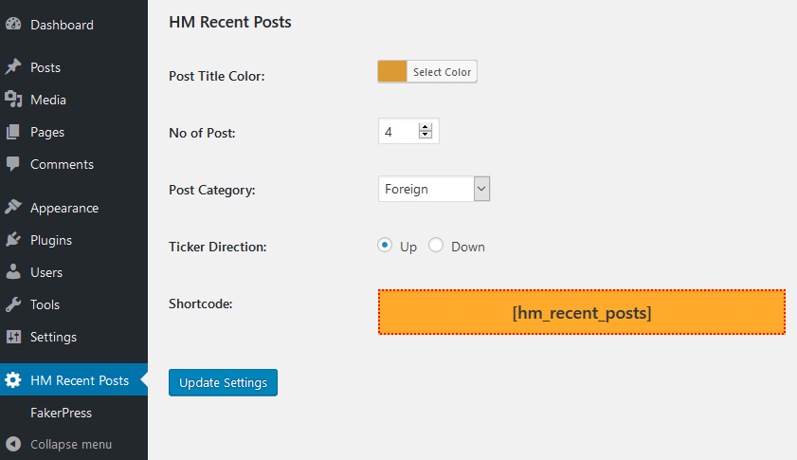Collapse the admin sidebar menu

point(70,444)
